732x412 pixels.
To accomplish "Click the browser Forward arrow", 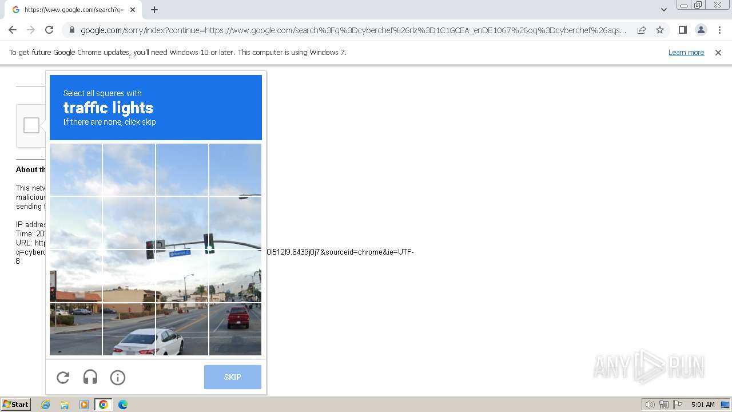I will pos(31,30).
